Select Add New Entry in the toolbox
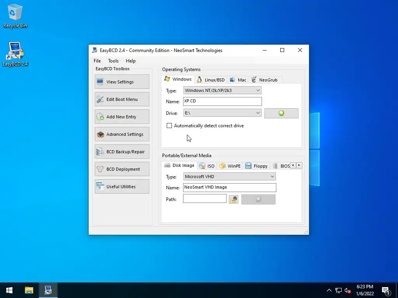 tap(122, 116)
